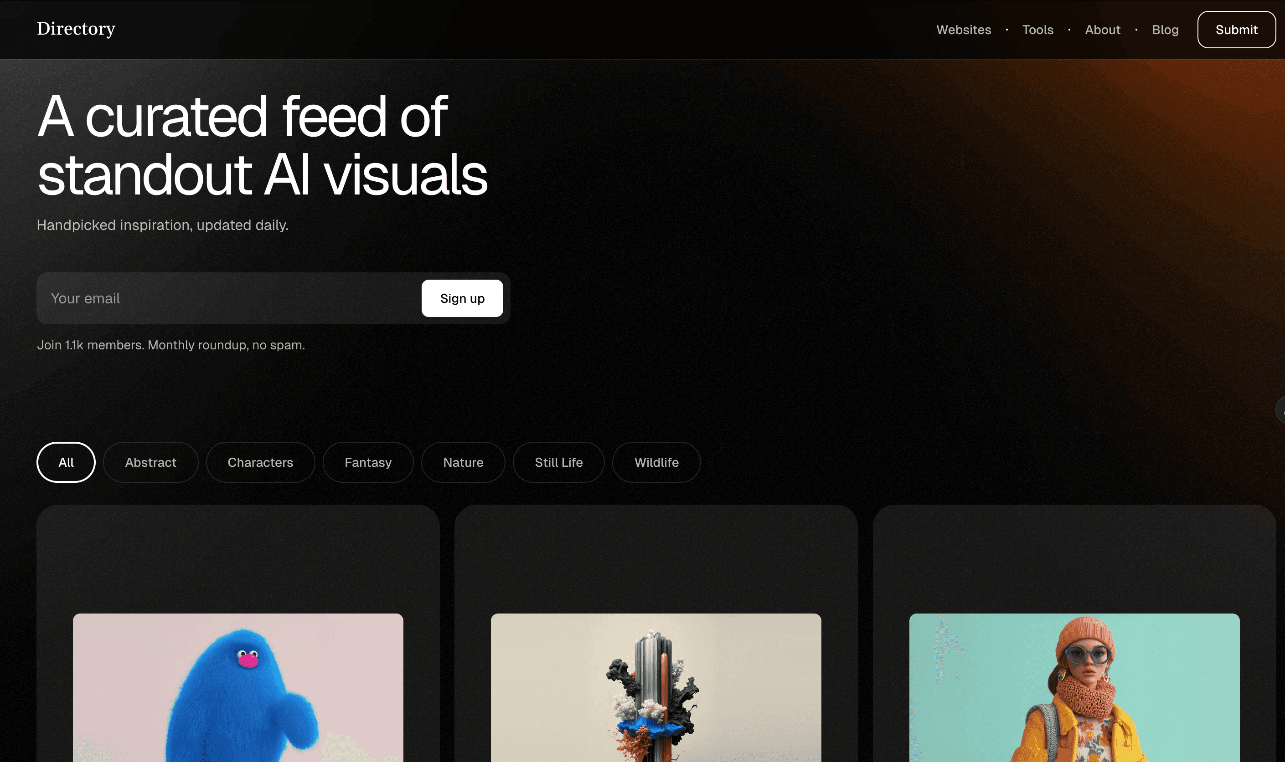Click the partial round widget at right edge
The image size is (1285, 762).
pos(1280,410)
